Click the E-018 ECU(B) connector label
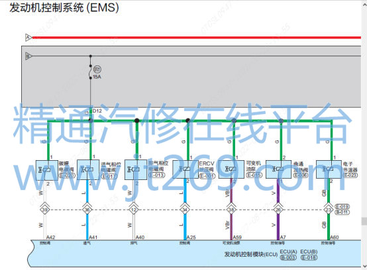 pyautogui.click(x=309, y=257)
